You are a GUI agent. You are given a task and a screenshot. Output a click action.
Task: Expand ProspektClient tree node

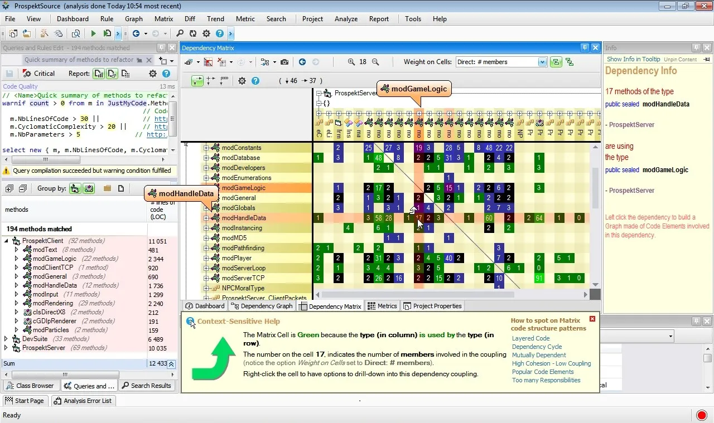pos(6,241)
